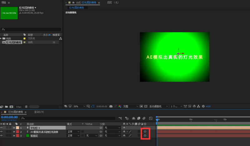Viewport: 250px width, 146px height.
Task: Switch to the 灯光层的使用 timeline tab
Action: tap(15, 112)
